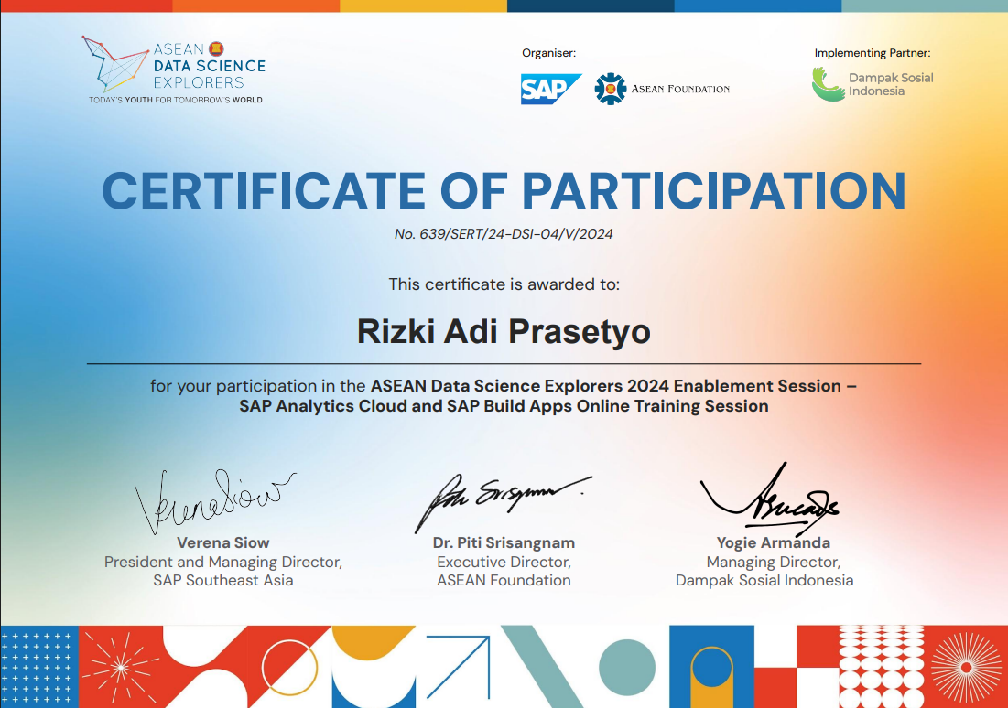Viewport: 1008px width, 708px height.
Task: Open the Dampak Sosial Indonesia leaf logo
Action: pyautogui.click(x=827, y=82)
